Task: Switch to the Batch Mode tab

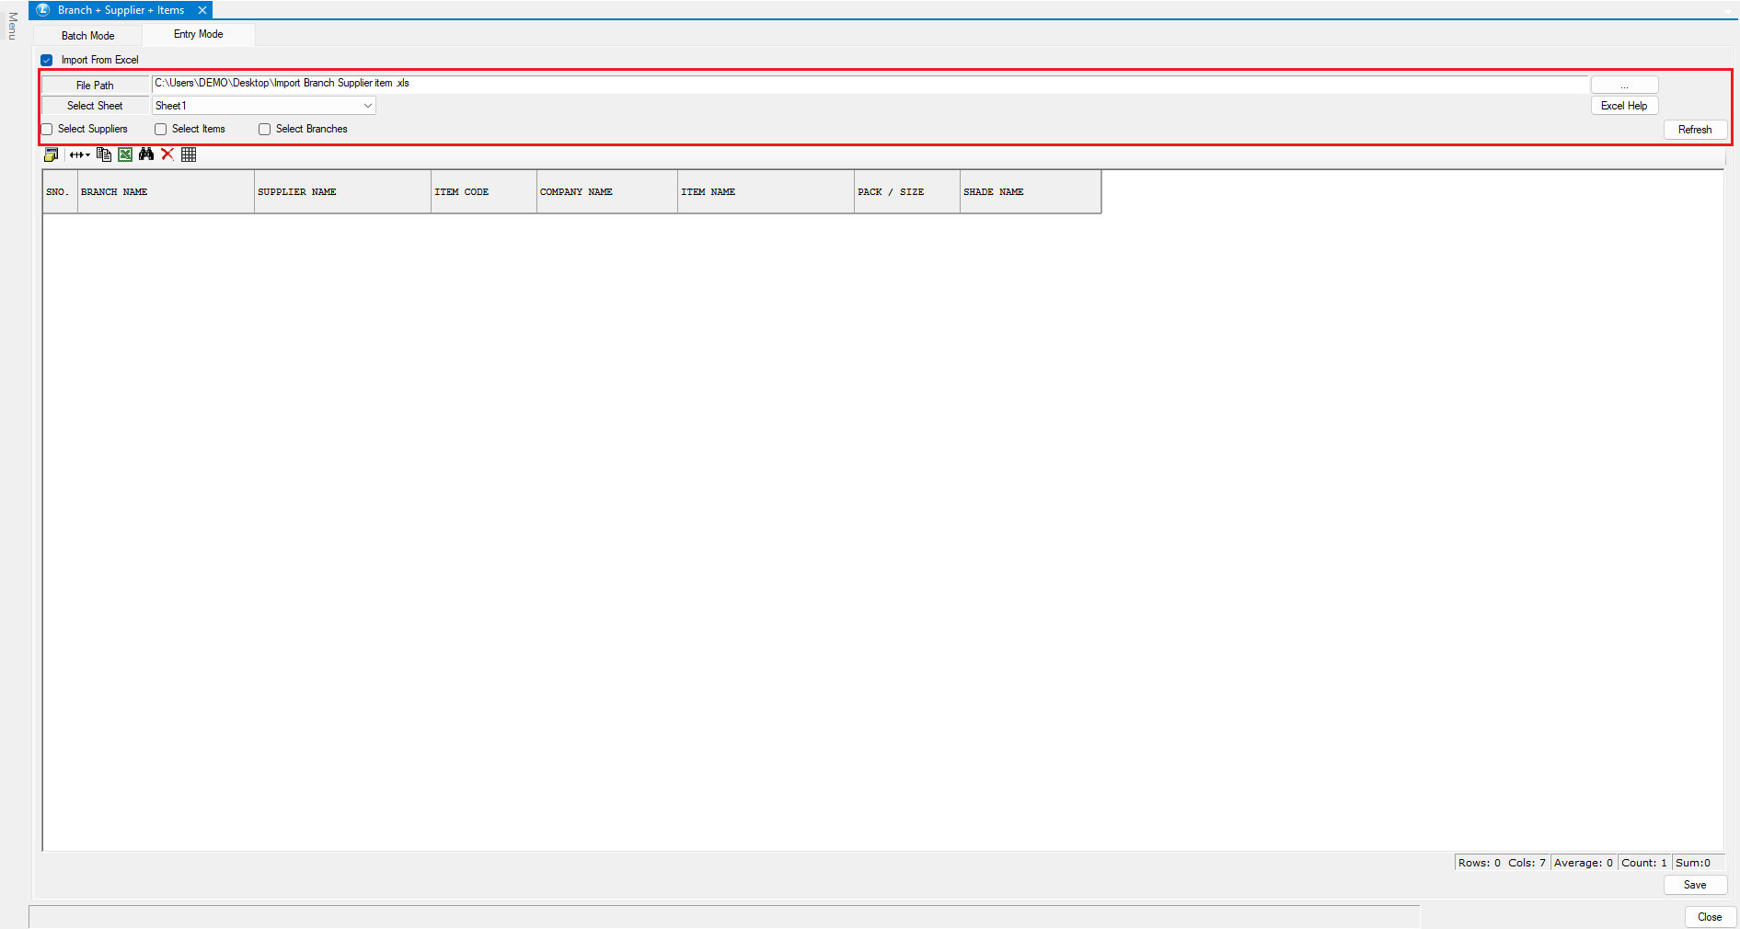Action: (88, 36)
